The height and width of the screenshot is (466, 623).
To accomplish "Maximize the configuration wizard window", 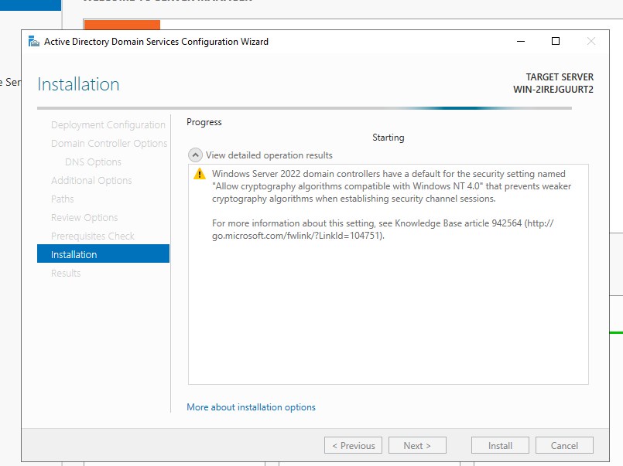I will click(556, 41).
